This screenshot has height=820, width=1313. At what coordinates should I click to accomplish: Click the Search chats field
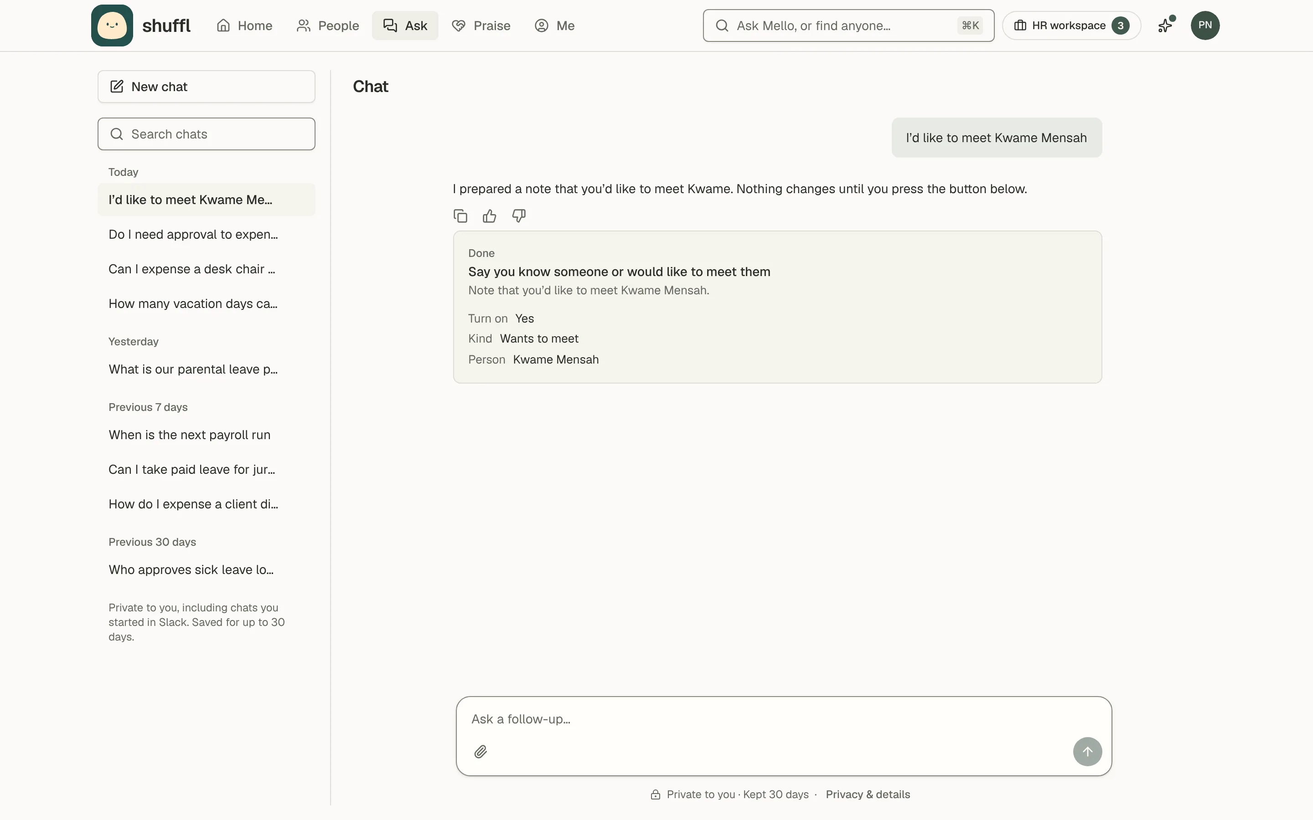[206, 134]
